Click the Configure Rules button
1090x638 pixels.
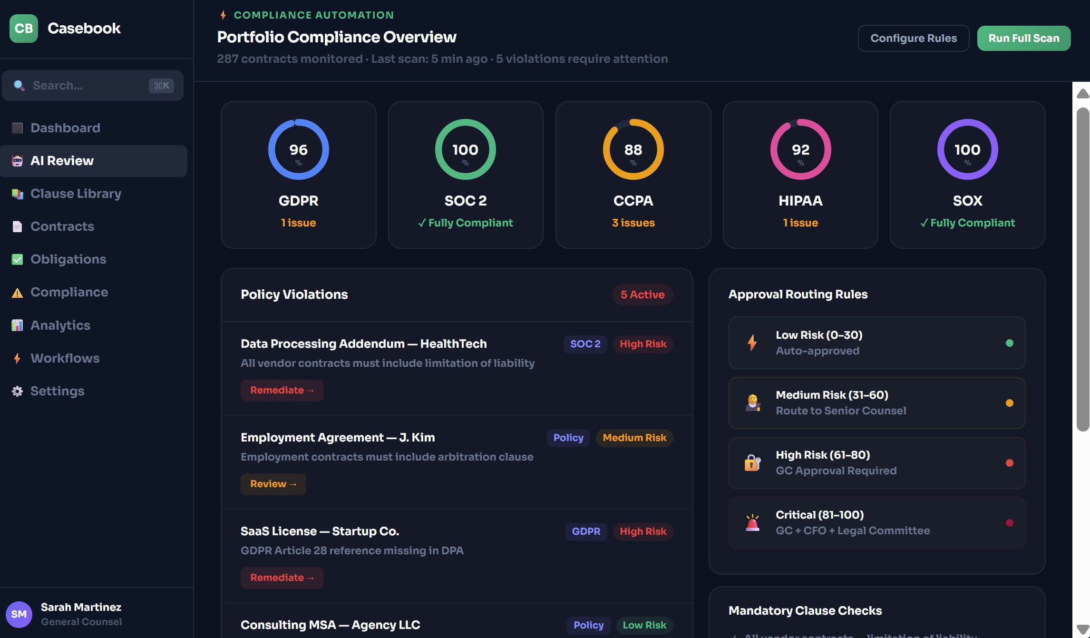coord(913,38)
